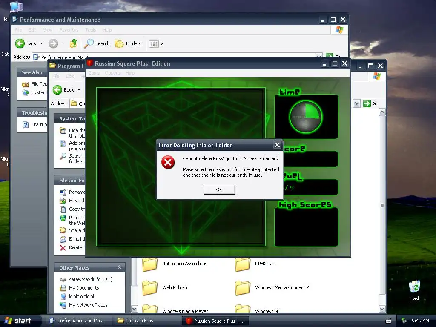Screen dimensions: 436x327
Task: Open Back dropdown arrow in Performance and Maintenance
Action: click(x=41, y=43)
